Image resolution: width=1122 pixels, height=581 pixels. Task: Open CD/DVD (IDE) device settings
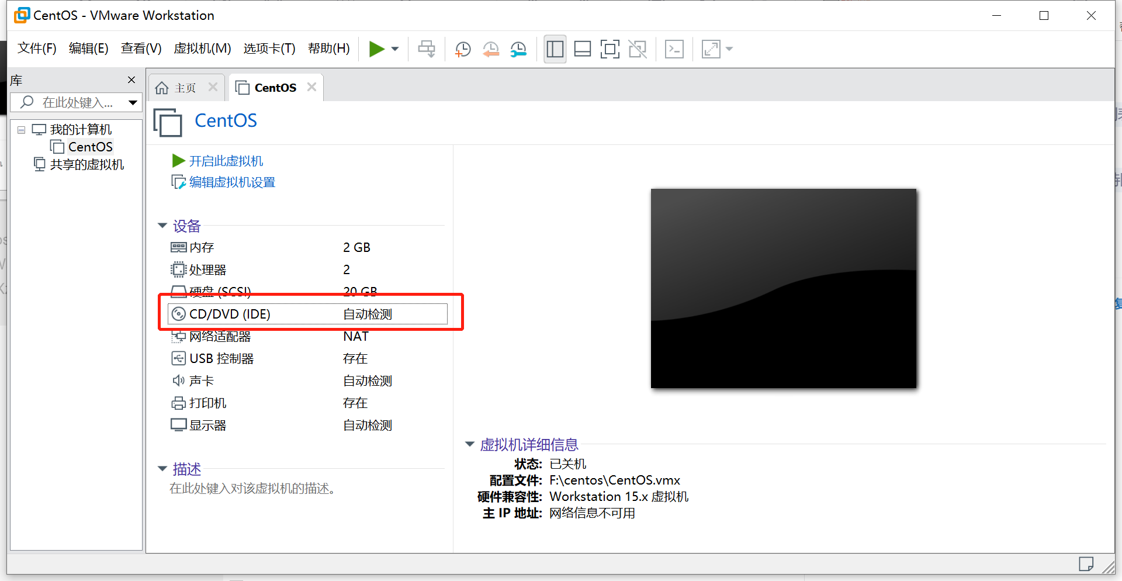[229, 314]
